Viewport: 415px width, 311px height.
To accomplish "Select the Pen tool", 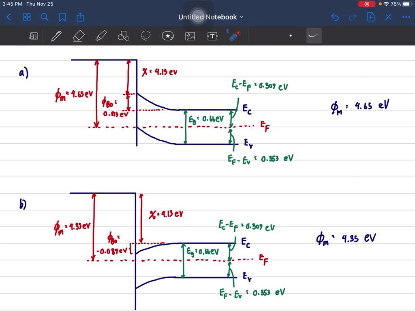I will [56, 36].
